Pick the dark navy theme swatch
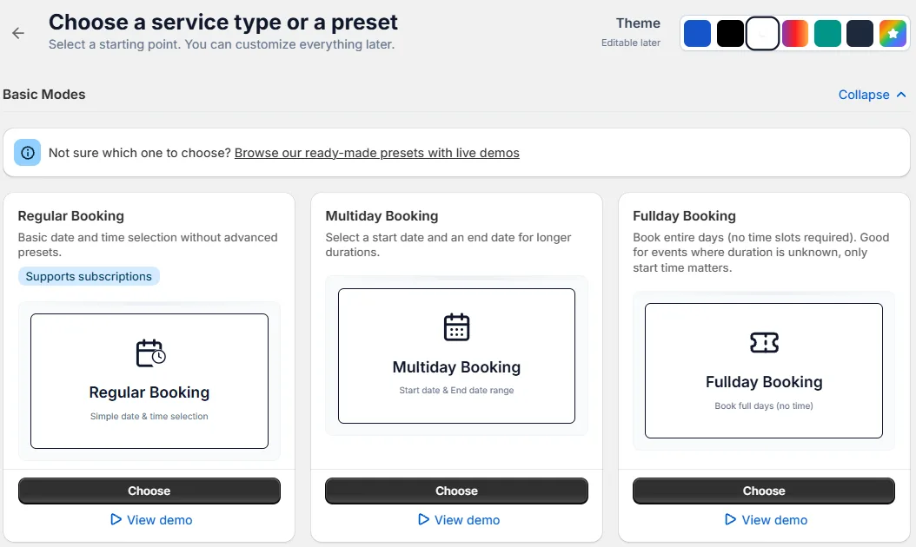 pyautogui.click(x=860, y=33)
